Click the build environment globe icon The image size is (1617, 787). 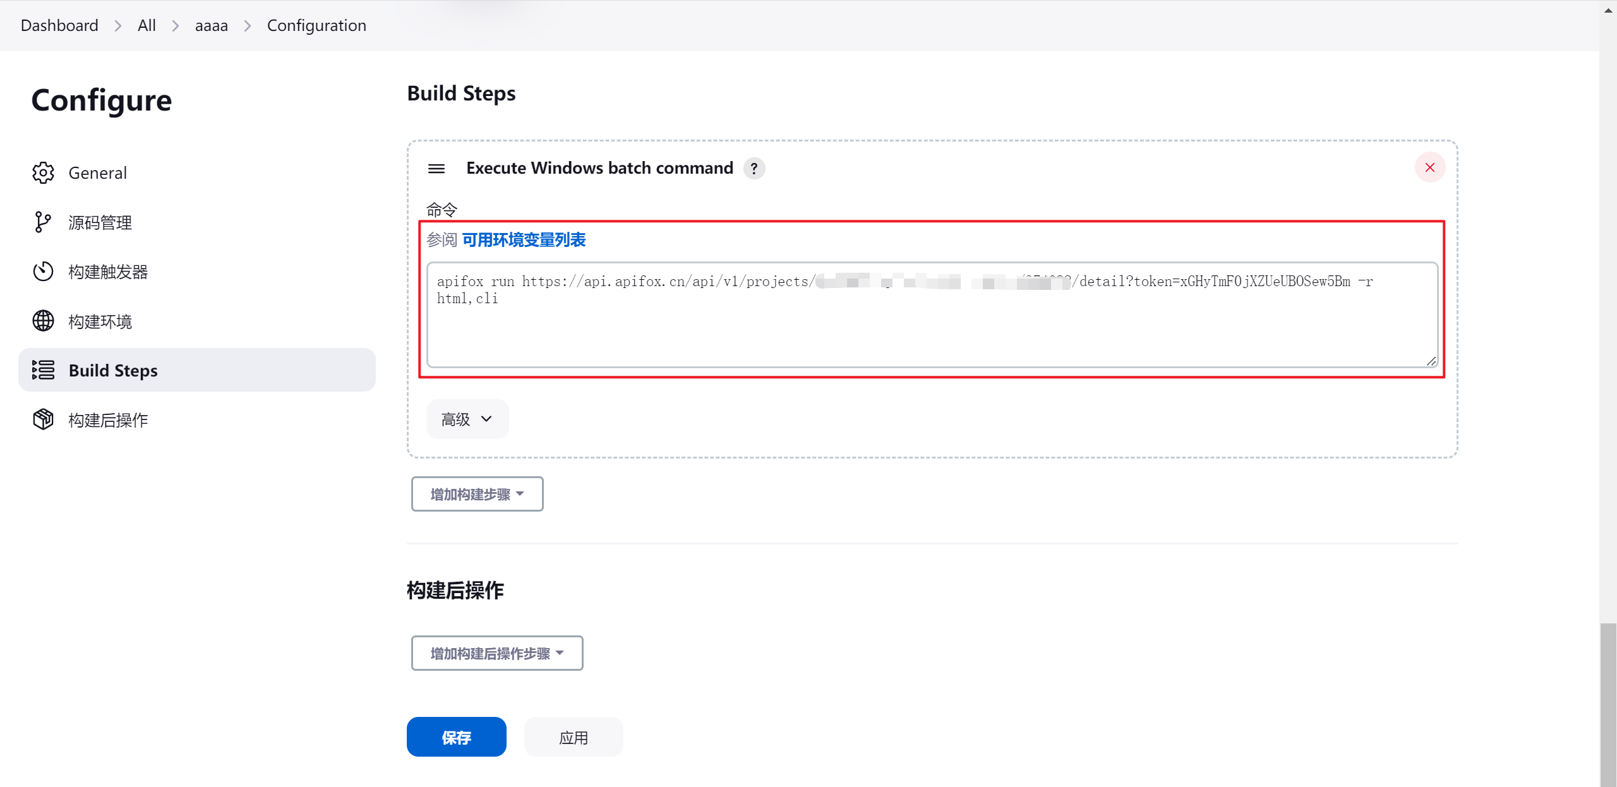[43, 321]
